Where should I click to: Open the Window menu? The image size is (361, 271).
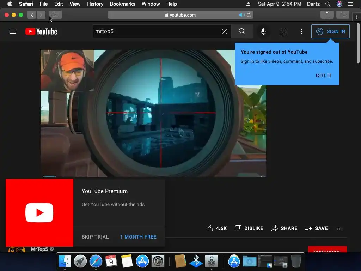151,4
